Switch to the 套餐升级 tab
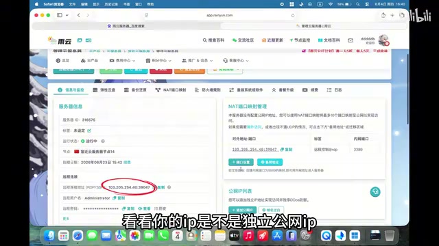439x246 pixels. click(x=283, y=90)
